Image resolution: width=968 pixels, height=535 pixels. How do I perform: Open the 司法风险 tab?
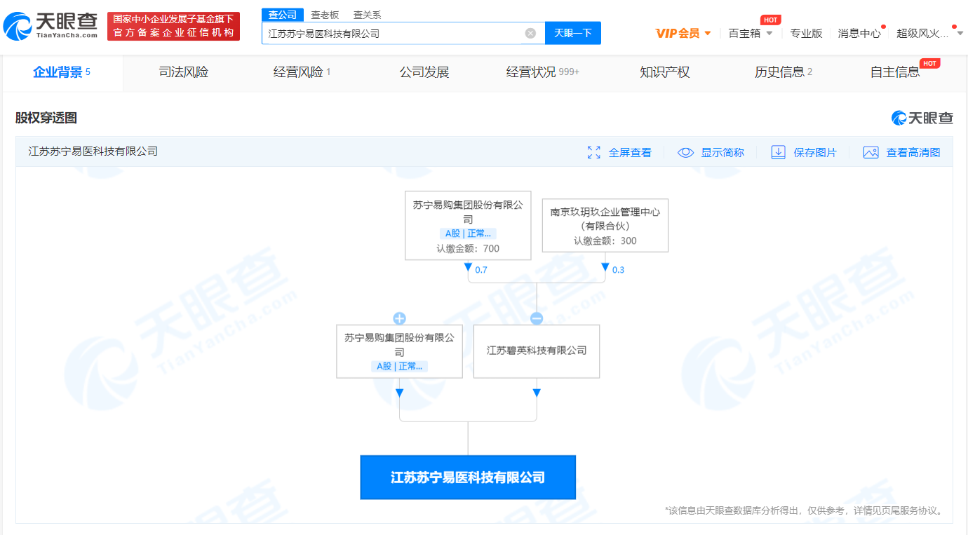click(184, 72)
